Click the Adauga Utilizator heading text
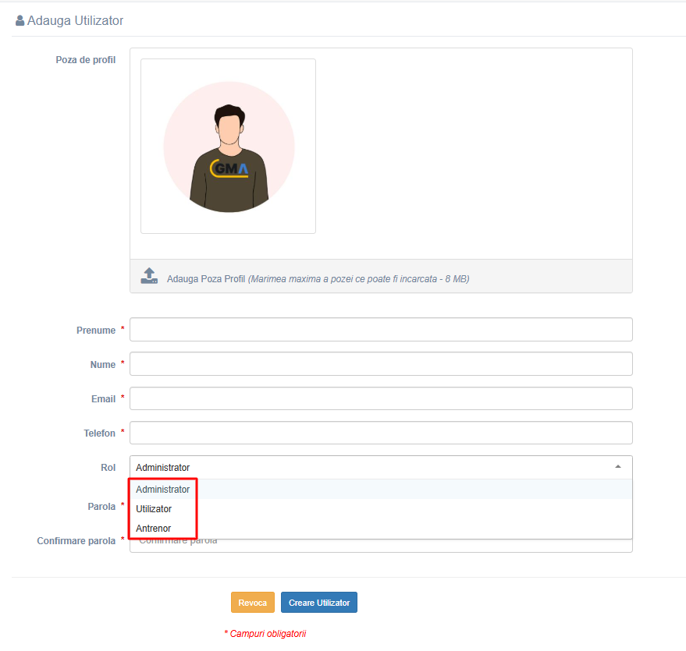 [x=75, y=20]
